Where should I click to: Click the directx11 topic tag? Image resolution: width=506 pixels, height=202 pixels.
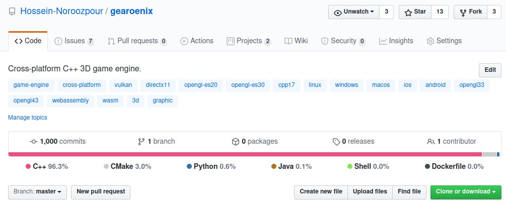point(158,85)
